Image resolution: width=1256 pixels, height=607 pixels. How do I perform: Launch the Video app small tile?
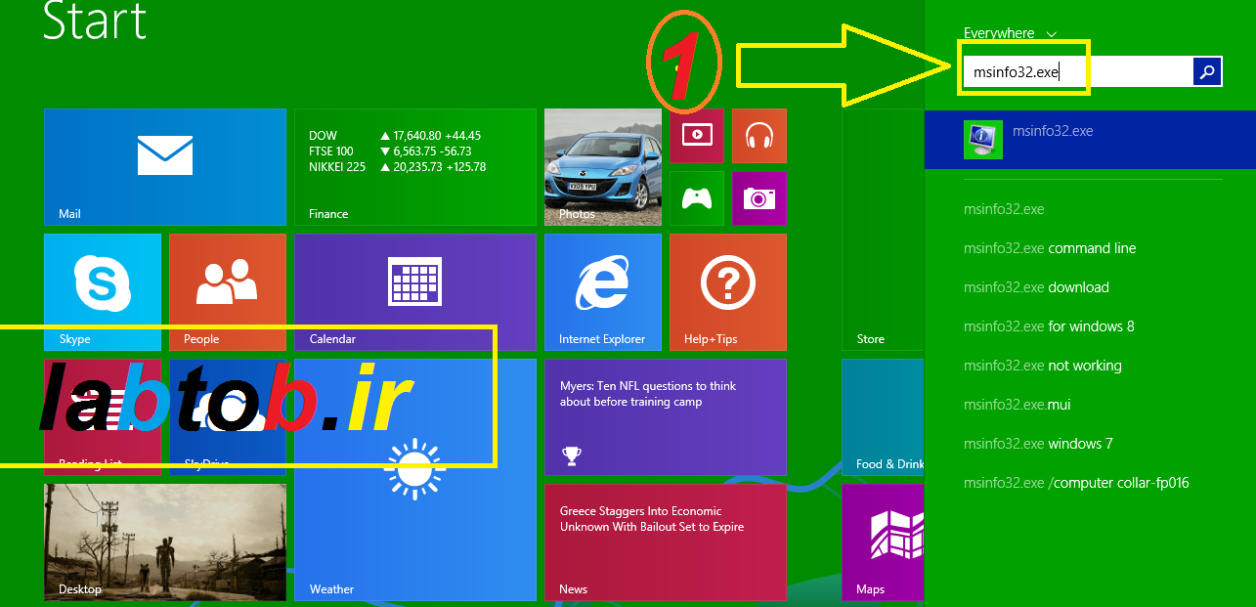tap(697, 136)
